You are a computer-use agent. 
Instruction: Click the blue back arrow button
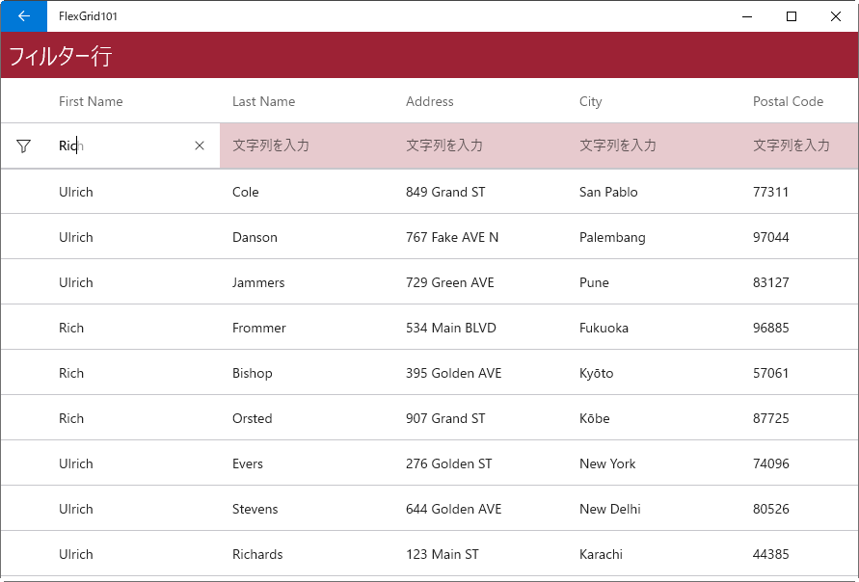(x=23, y=15)
